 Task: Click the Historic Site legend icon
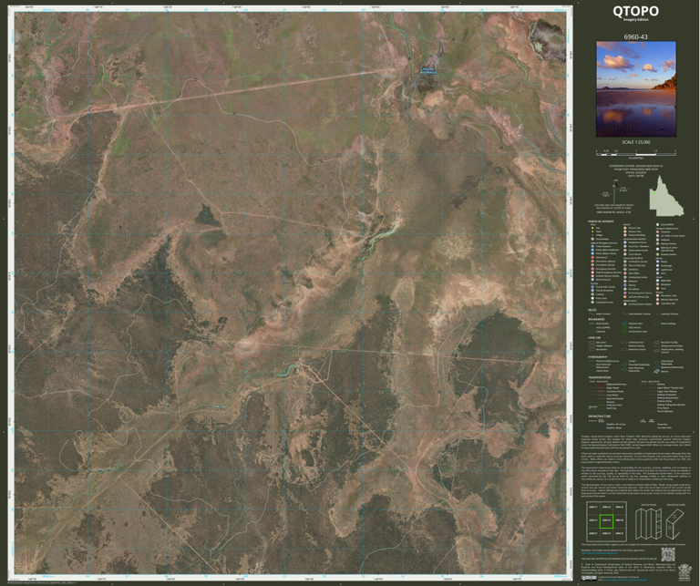pyautogui.click(x=625, y=228)
